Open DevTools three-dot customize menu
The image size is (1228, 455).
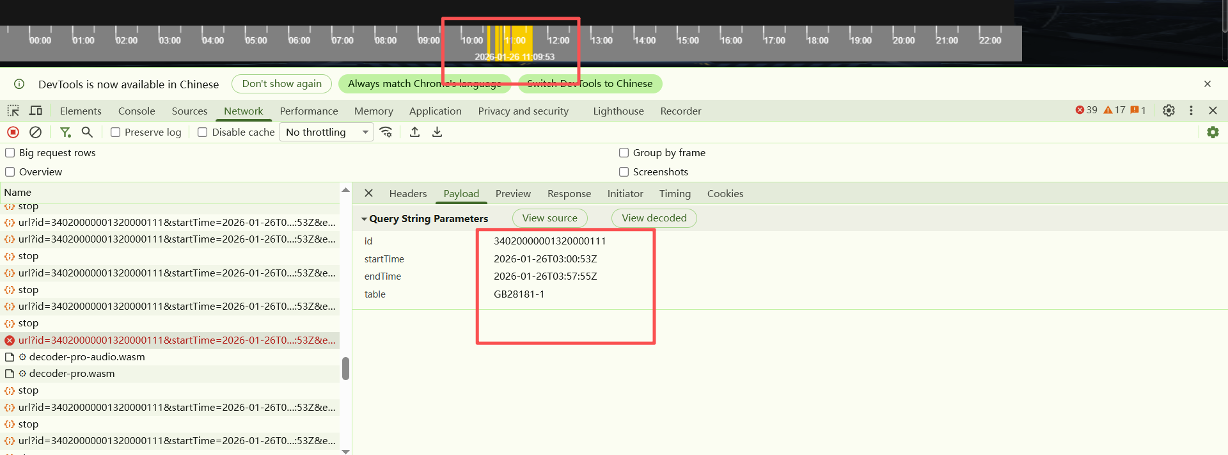coord(1191,110)
